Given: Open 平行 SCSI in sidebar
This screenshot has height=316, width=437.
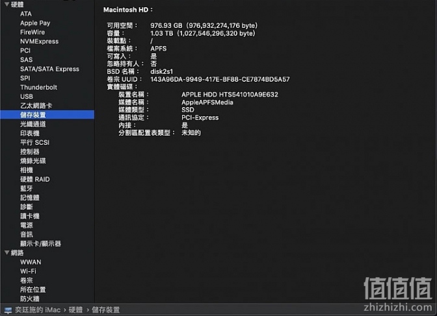Looking at the screenshot, I should click(x=34, y=142).
